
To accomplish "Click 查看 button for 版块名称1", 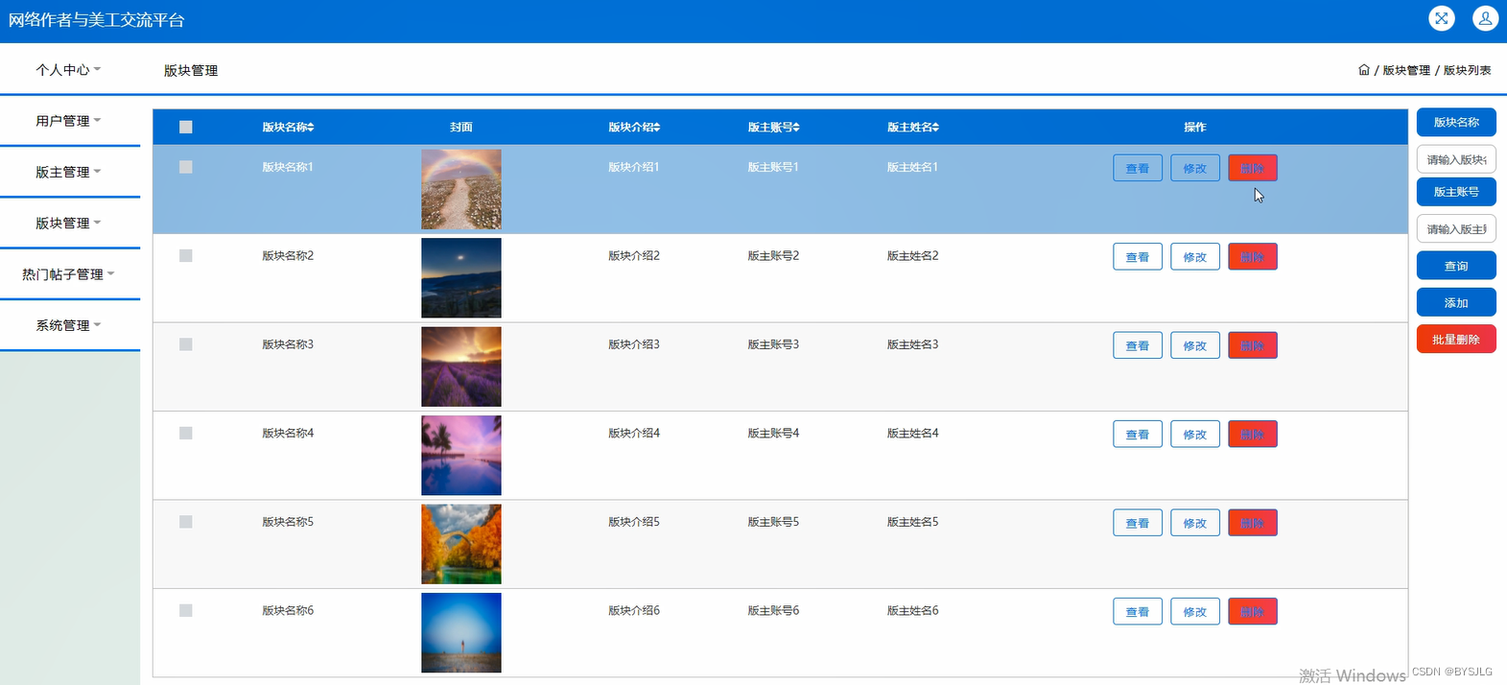I will pyautogui.click(x=1138, y=168).
